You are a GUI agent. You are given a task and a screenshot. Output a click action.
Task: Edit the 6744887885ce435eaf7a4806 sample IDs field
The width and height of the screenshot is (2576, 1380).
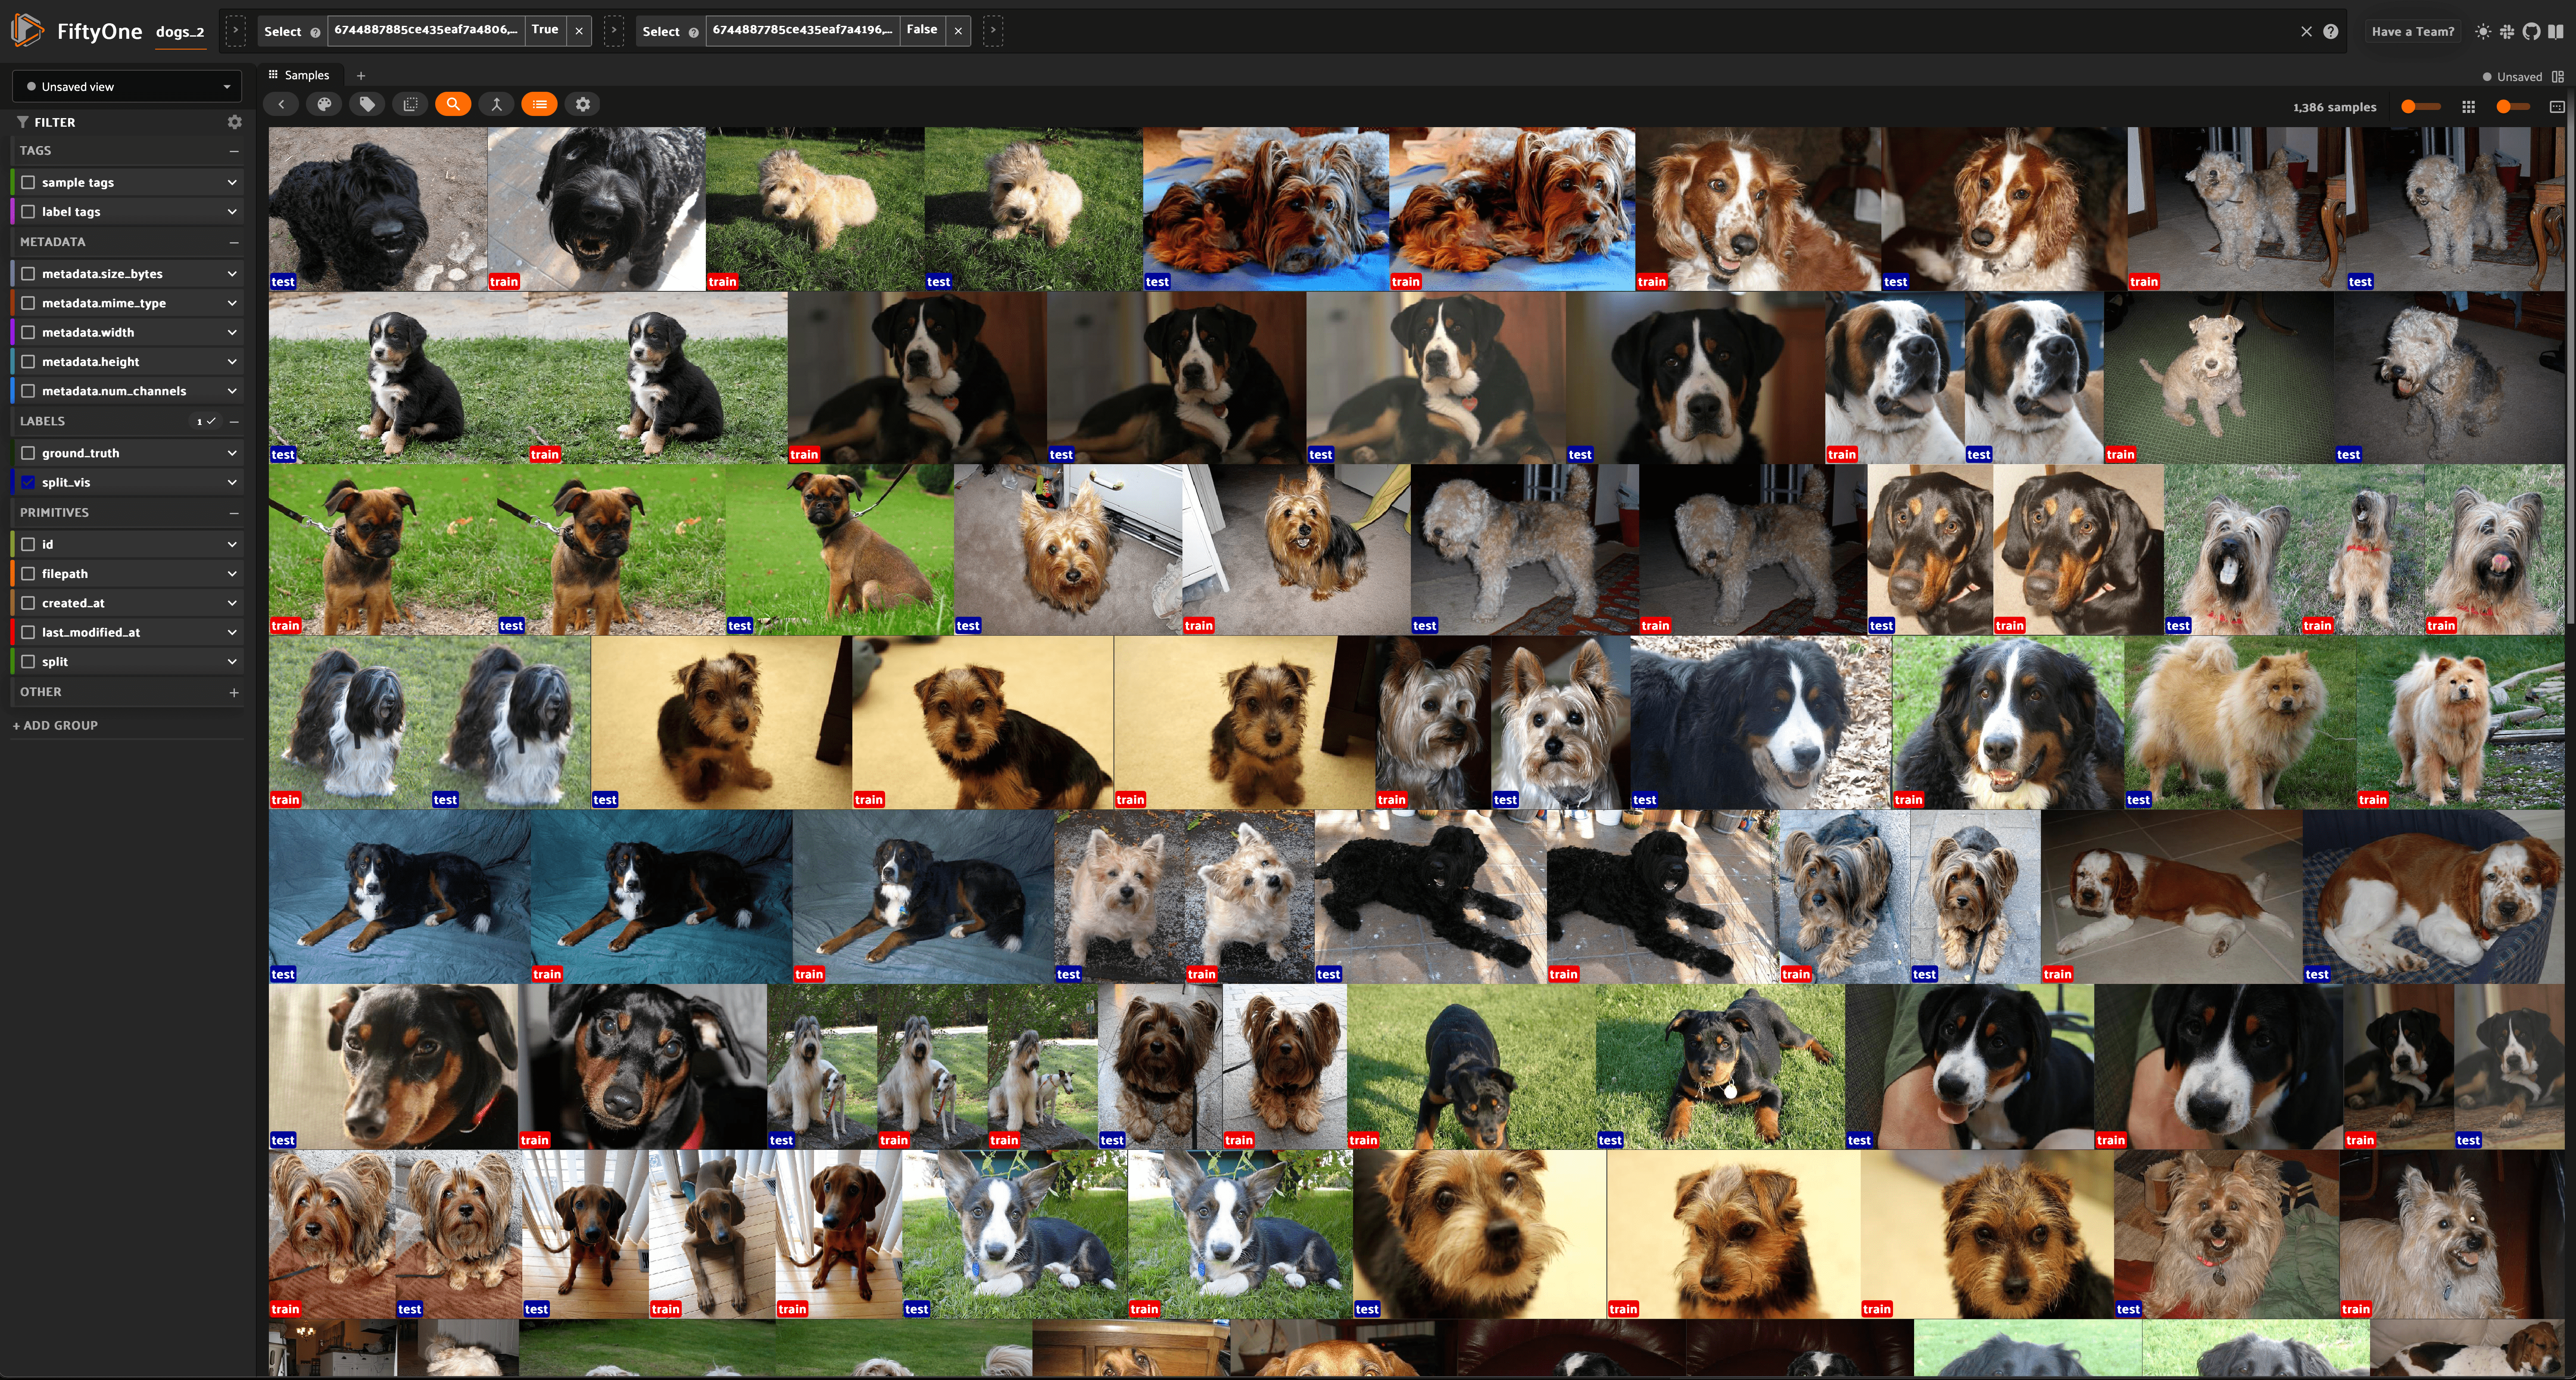point(426,30)
